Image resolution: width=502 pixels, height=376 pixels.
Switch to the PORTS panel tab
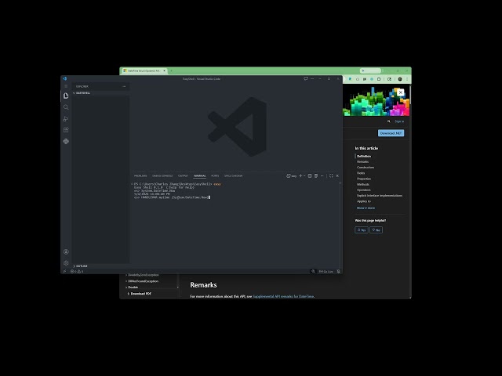tap(215, 175)
